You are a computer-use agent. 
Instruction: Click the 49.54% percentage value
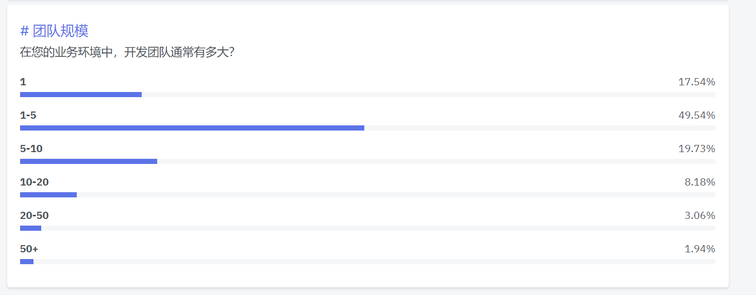697,115
